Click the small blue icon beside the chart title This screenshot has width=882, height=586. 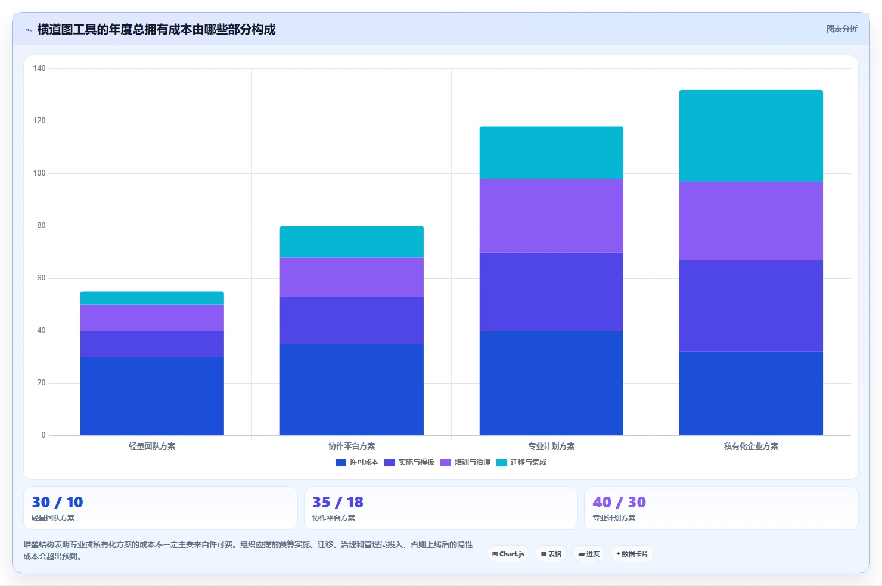[28, 30]
